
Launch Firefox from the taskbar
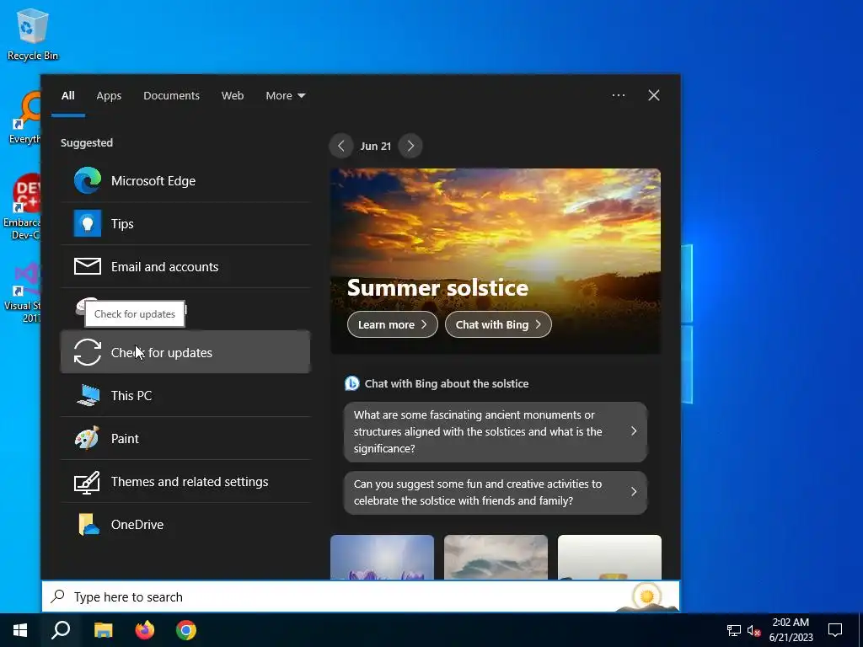tap(145, 630)
